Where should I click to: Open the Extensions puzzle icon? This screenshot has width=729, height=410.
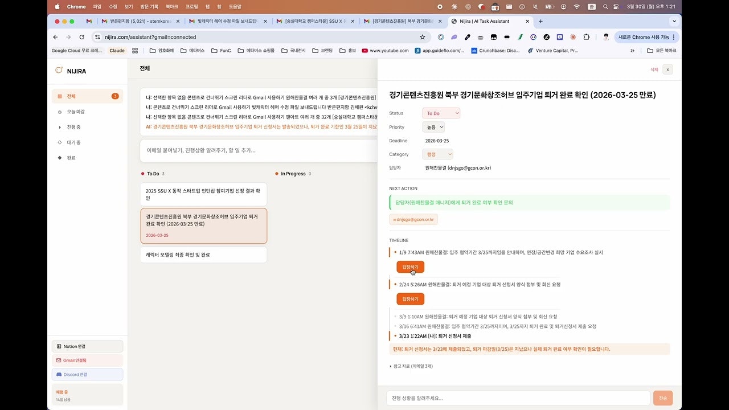pyautogui.click(x=587, y=37)
